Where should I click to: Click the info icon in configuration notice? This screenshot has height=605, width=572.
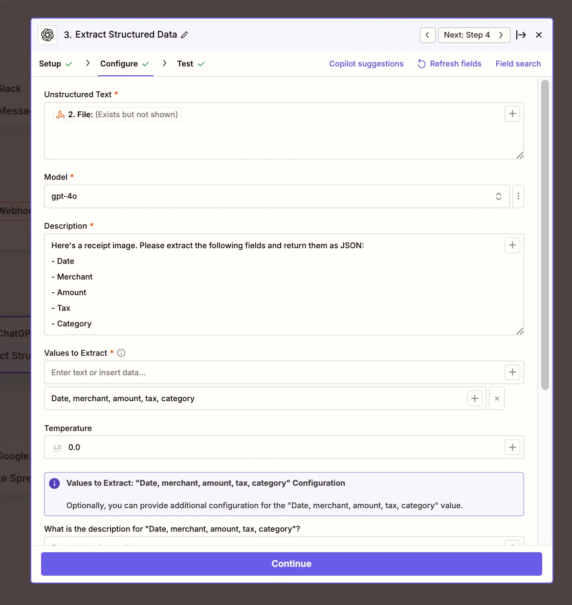click(55, 483)
